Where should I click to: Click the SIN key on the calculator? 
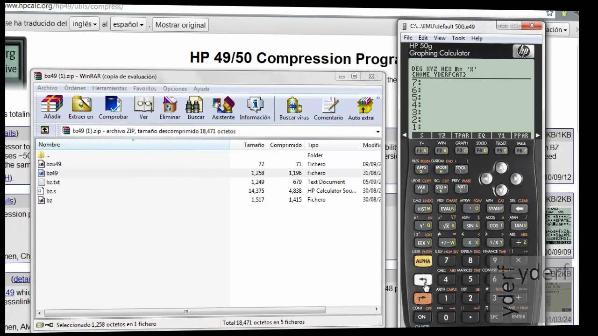(x=471, y=226)
